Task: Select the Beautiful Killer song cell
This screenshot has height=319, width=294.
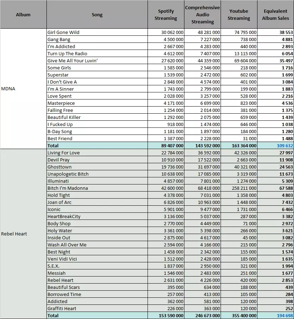Action: [x=97, y=118]
